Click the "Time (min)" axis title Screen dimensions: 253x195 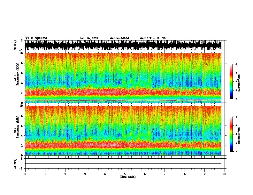[x=128, y=177]
